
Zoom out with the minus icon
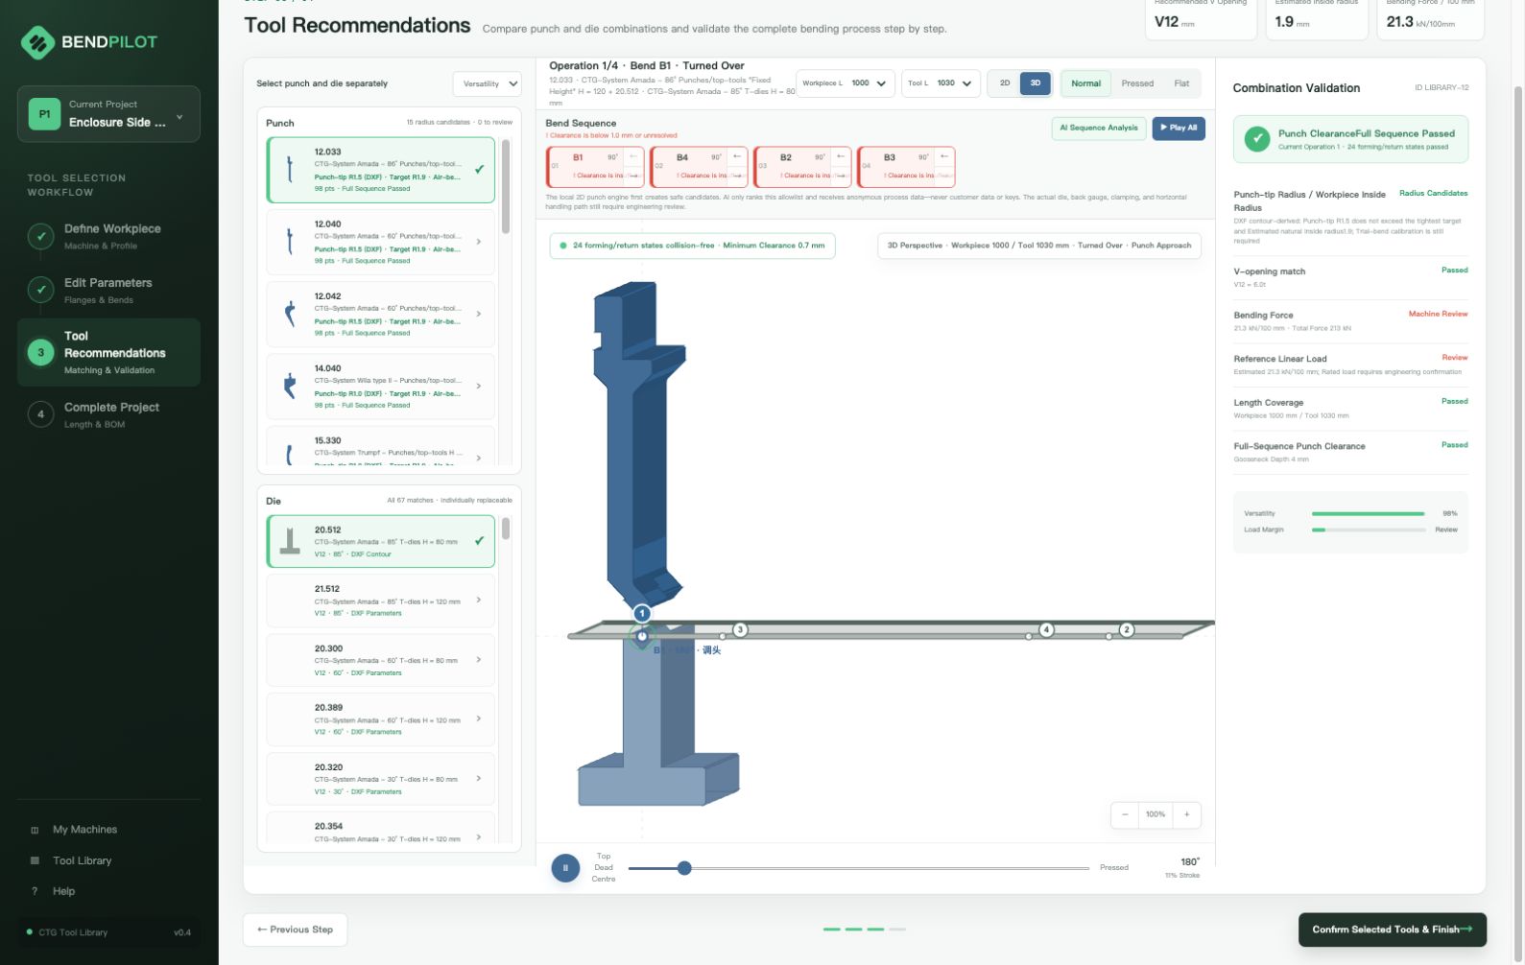(1125, 814)
